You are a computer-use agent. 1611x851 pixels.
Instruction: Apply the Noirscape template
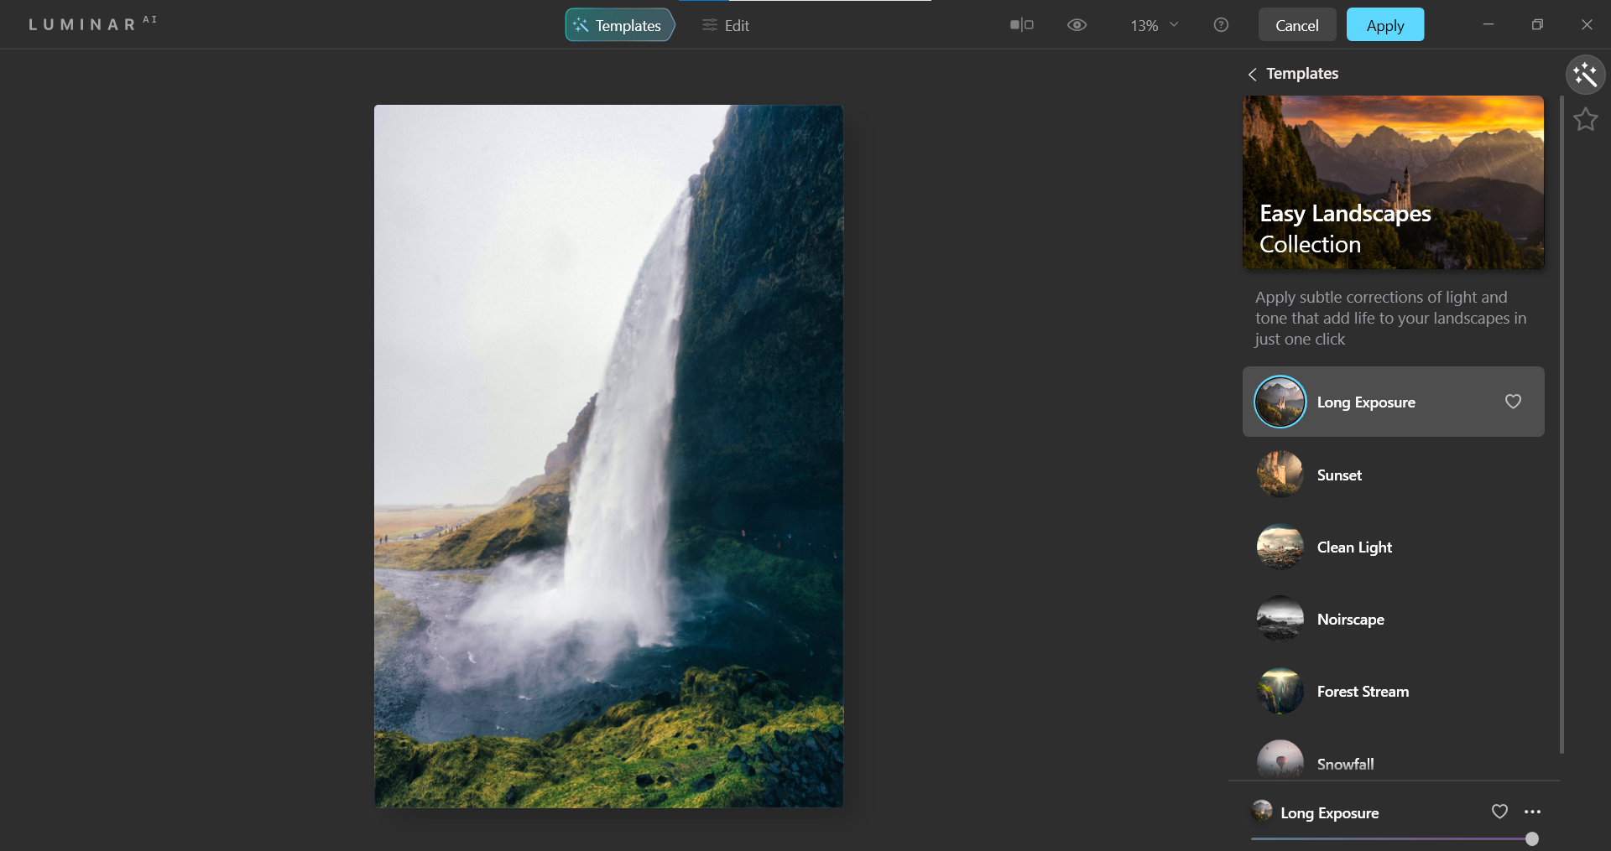click(x=1393, y=619)
